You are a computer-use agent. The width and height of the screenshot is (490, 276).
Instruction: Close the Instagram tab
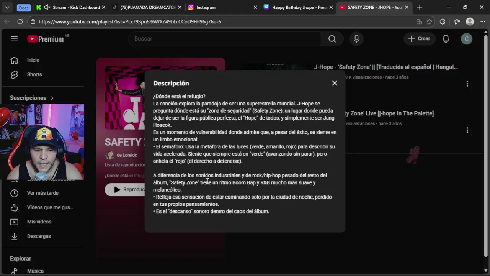[255, 7]
